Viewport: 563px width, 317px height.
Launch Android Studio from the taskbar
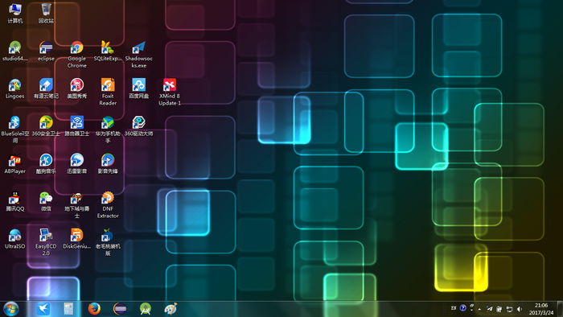[x=145, y=309]
